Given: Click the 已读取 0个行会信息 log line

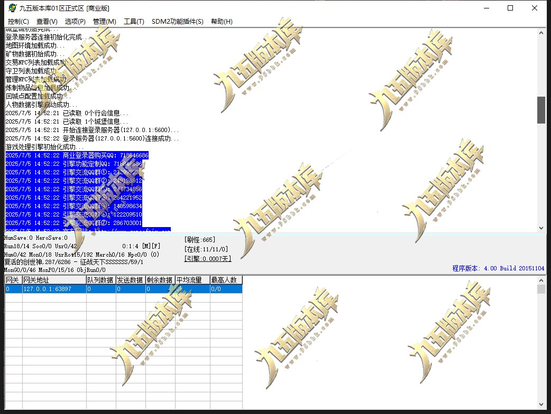Looking at the screenshot, I should 67,113.
